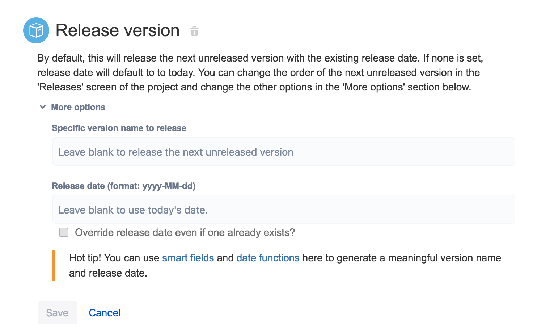Open the smart fields link
The width and height of the screenshot is (550, 333).
point(188,258)
